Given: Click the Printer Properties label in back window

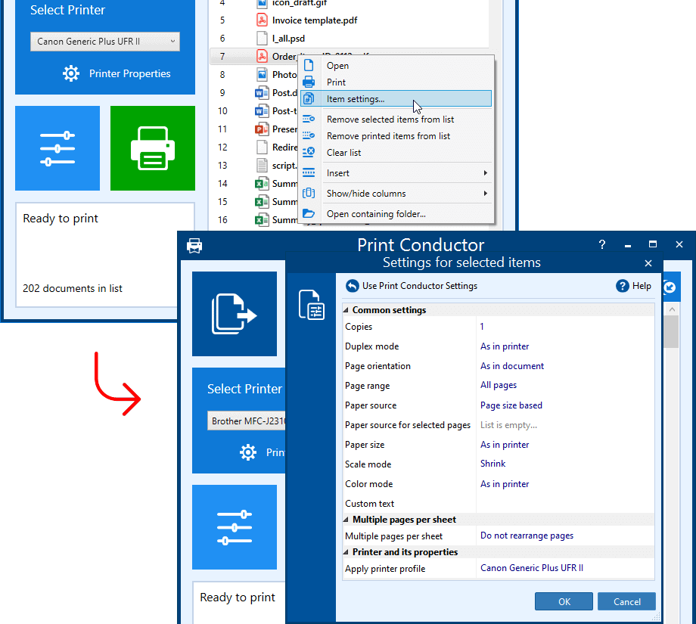Looking at the screenshot, I should click(x=129, y=73).
